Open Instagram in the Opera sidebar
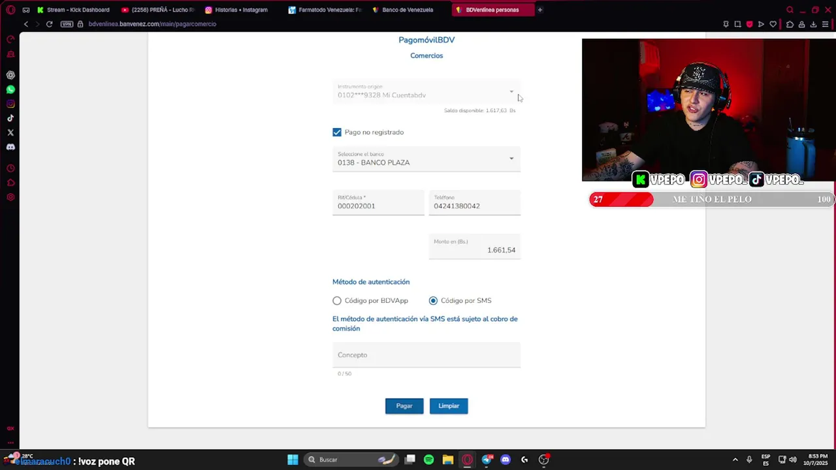This screenshot has height=470, width=836. pos(10,104)
